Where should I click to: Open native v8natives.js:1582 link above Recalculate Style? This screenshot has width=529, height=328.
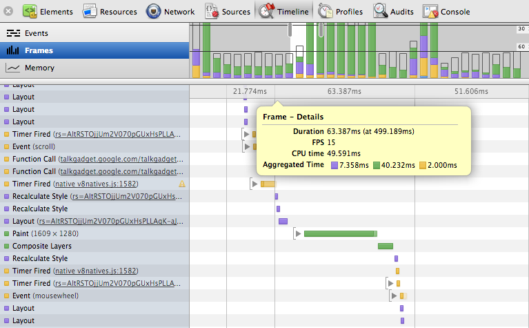click(96, 184)
